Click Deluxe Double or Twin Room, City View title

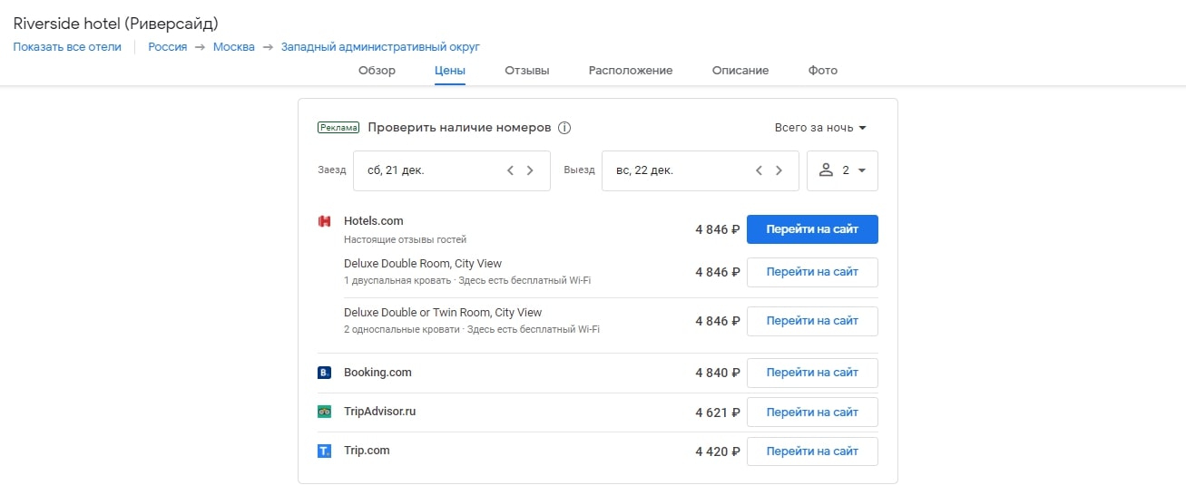[443, 313]
